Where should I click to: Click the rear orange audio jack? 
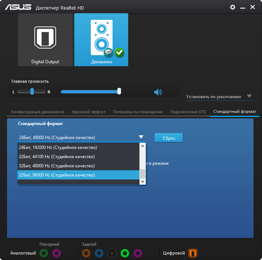pos(86,253)
